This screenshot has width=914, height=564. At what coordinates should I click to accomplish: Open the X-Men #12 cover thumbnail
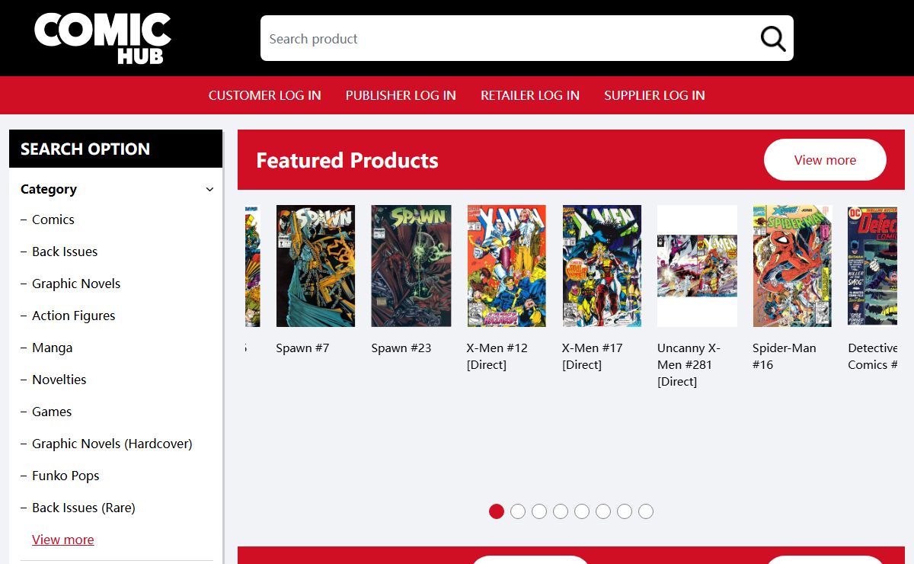507,266
